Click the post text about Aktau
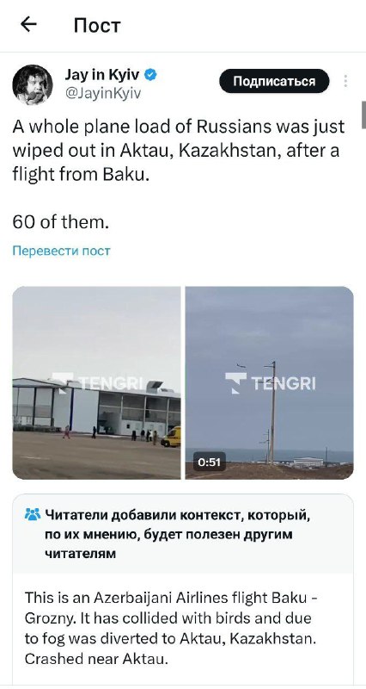 pyautogui.click(x=179, y=150)
